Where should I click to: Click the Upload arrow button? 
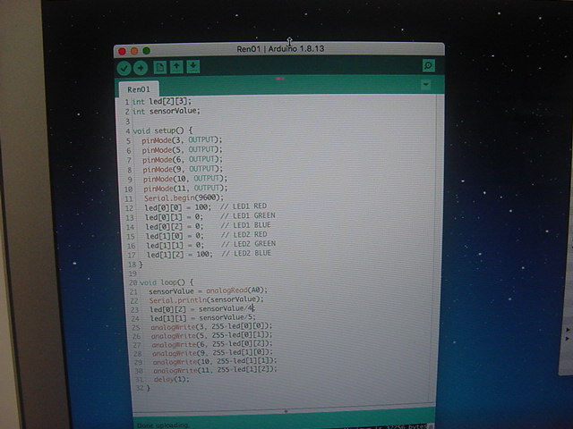pos(141,68)
